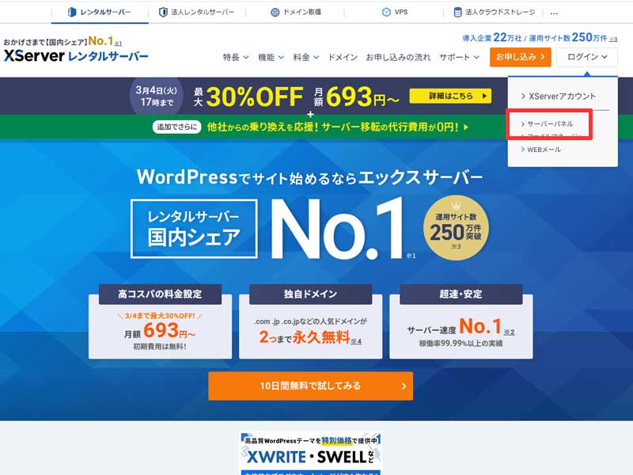The image size is (633, 475).
Task: Choose XServerアカウント from the login menu
Action: 559,96
